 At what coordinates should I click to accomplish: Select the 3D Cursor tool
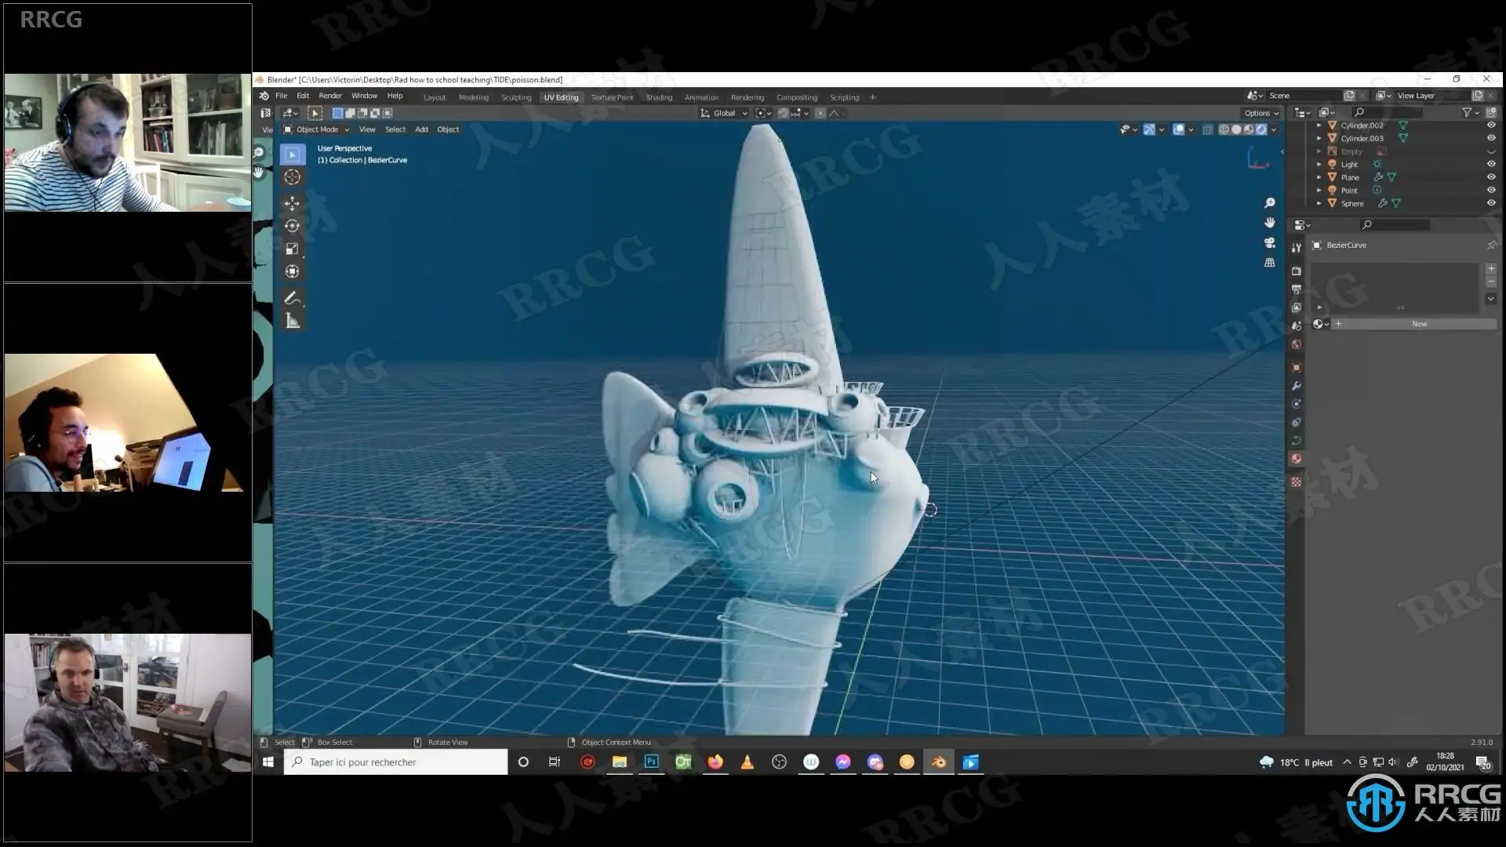point(292,177)
